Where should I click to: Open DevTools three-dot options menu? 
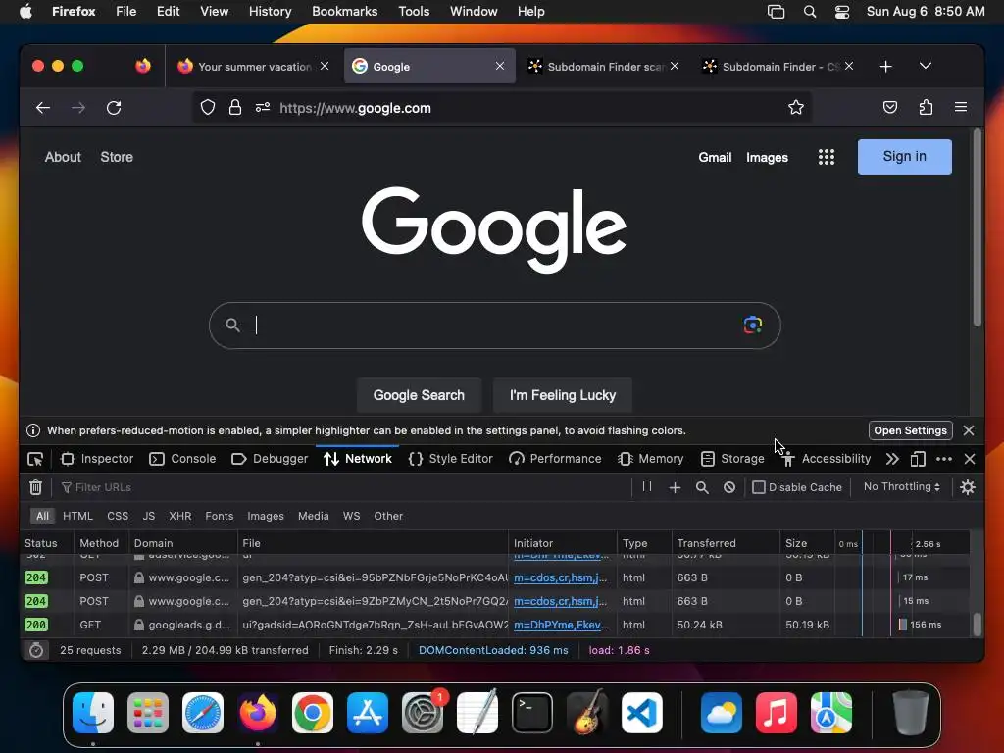pos(944,459)
